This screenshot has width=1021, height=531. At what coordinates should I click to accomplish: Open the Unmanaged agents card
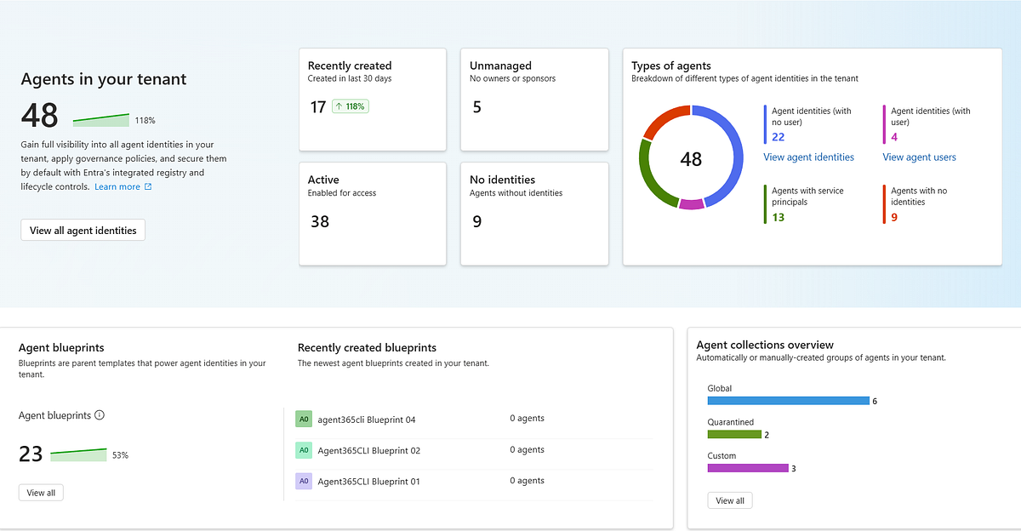pos(534,100)
